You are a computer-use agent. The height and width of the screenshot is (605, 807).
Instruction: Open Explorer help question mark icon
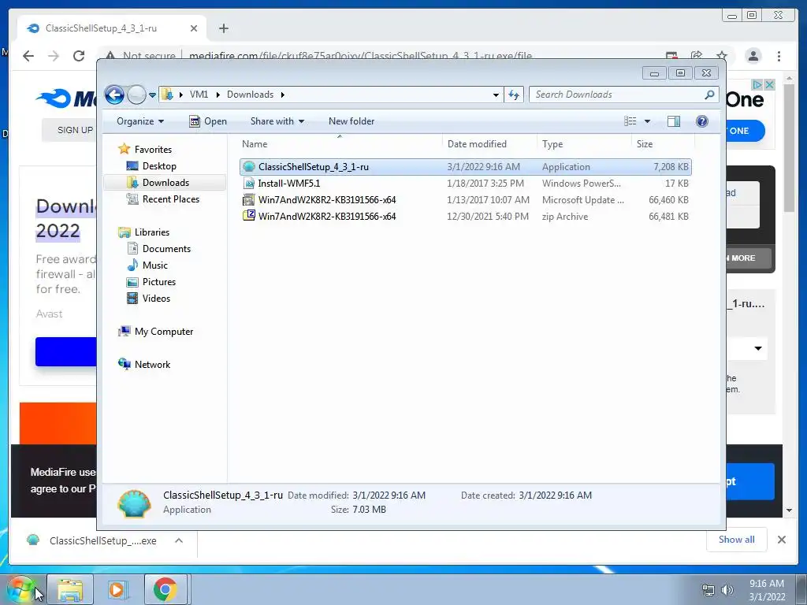702,121
